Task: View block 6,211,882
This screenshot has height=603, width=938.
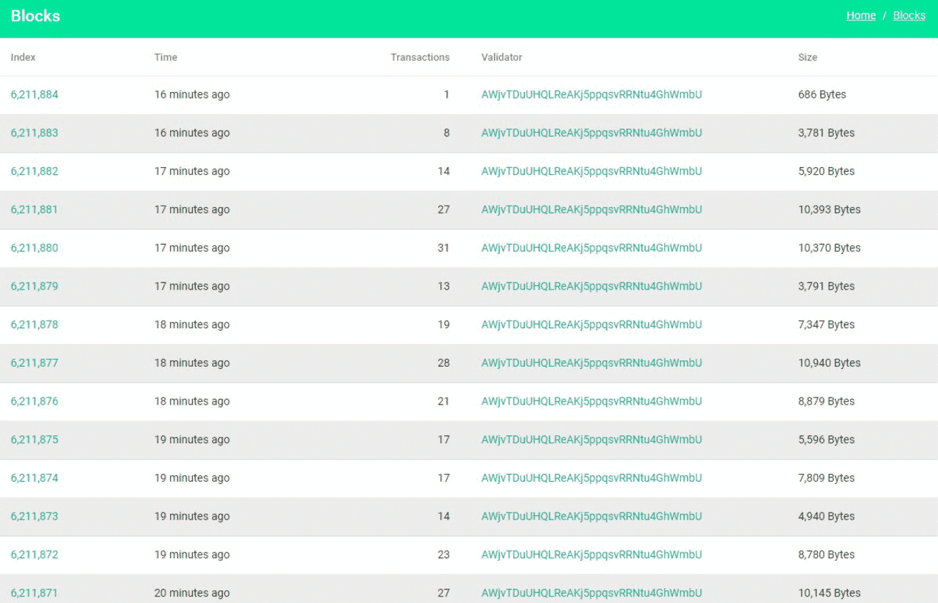Action: click(x=34, y=171)
